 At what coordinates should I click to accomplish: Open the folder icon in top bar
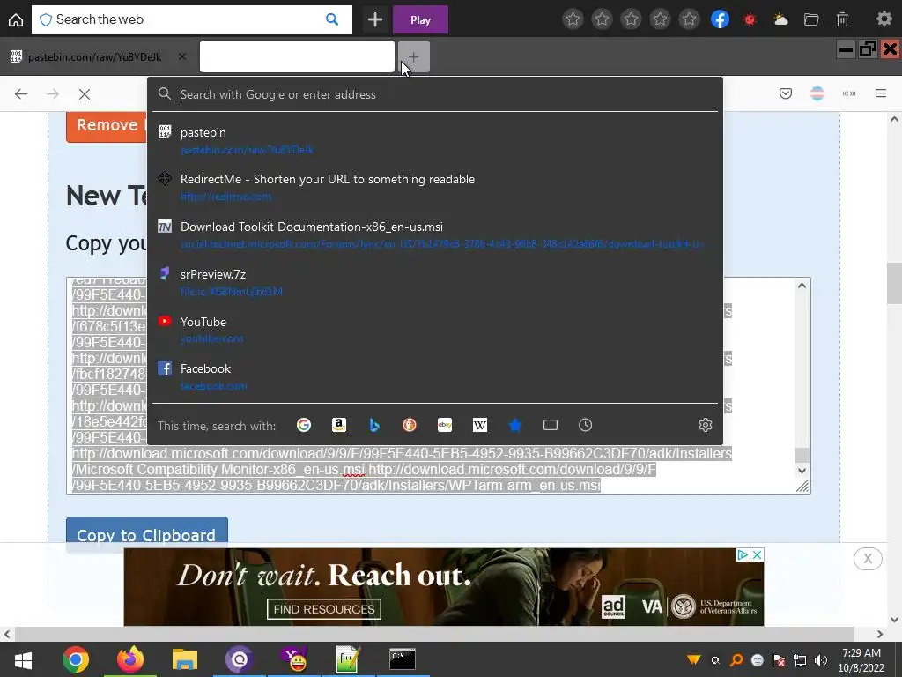[811, 20]
